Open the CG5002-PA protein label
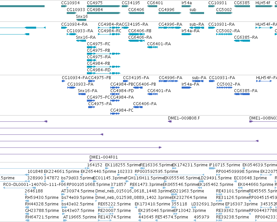Image resolution: width=277 pixels, height=222 pixels. coord(229,84)
